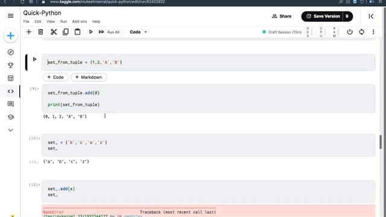Open the Edit menu
The width and height of the screenshot is (386, 217).
[x=38, y=22]
